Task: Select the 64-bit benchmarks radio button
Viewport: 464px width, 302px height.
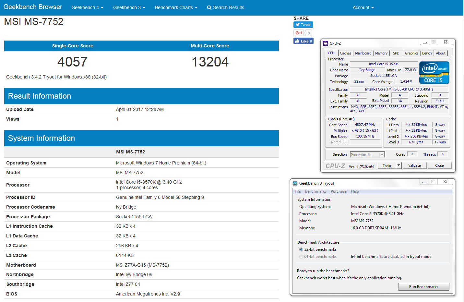Action: coord(301,257)
